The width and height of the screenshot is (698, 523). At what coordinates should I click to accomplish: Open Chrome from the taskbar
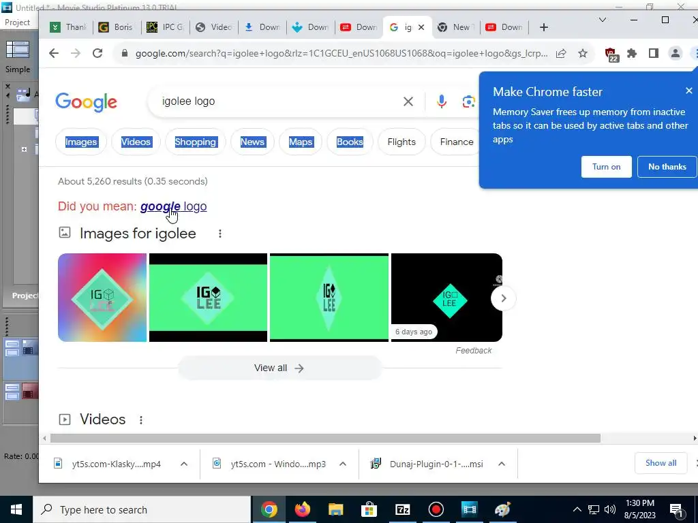[269, 509]
